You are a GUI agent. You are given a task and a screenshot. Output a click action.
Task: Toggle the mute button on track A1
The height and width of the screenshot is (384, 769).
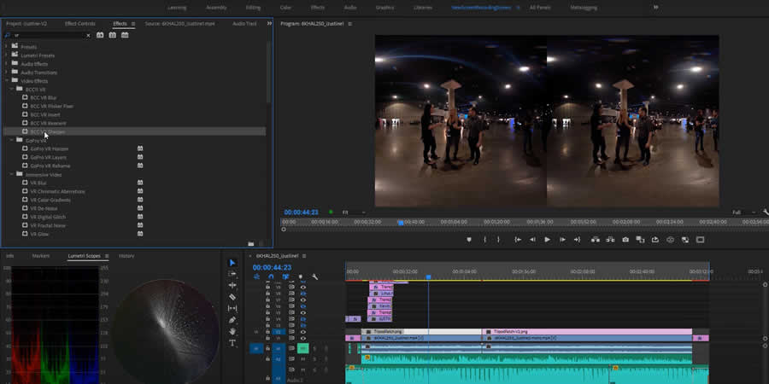tap(302, 348)
